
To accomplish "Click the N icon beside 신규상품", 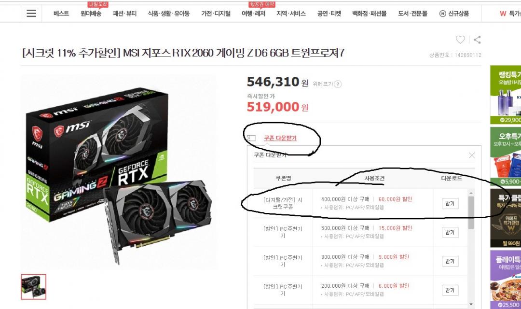I will coord(442,14).
